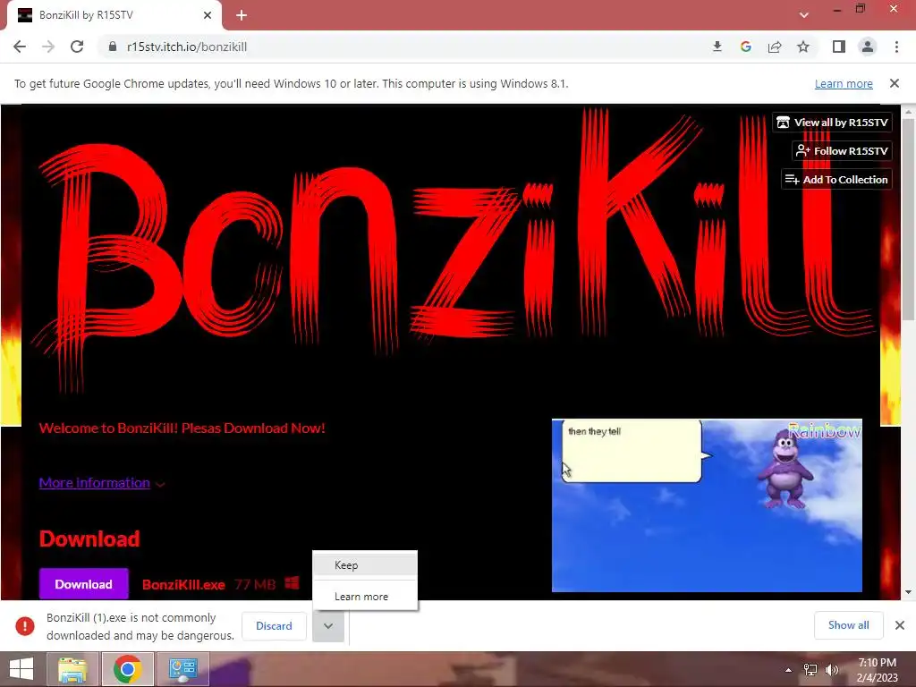Click the Chrome taskbar icon
916x687 pixels.
(x=127, y=669)
